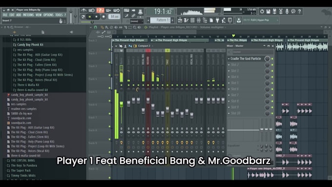Image resolution: width=332 pixels, height=187 pixels.
Task: Toggle loop recording icon
Action: click(x=117, y=10)
